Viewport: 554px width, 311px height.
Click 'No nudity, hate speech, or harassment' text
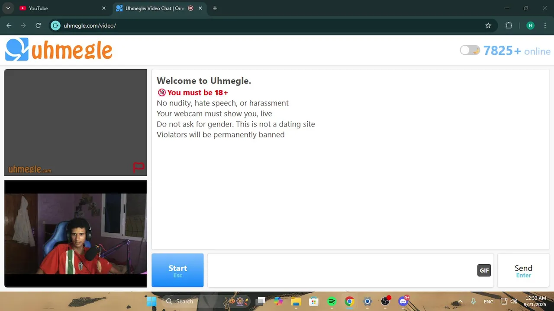(x=222, y=103)
